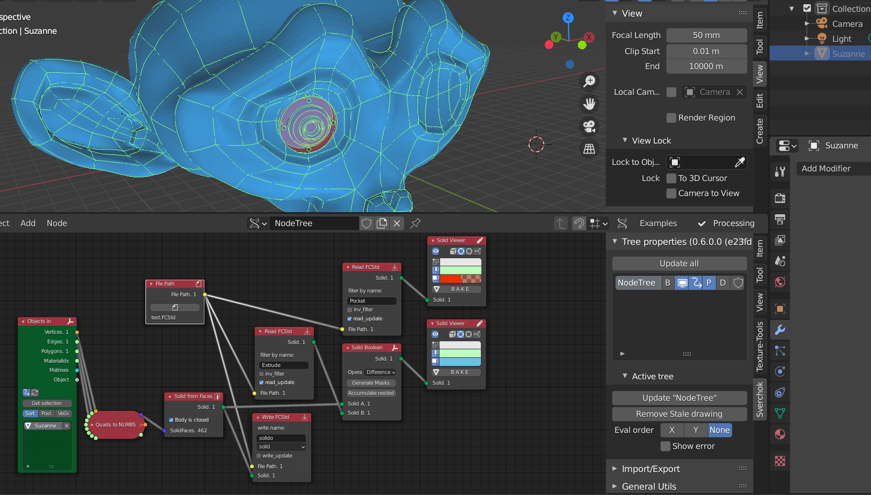
Task: Click the fake user shield icon beside NodeTree
Action: pyautogui.click(x=367, y=223)
